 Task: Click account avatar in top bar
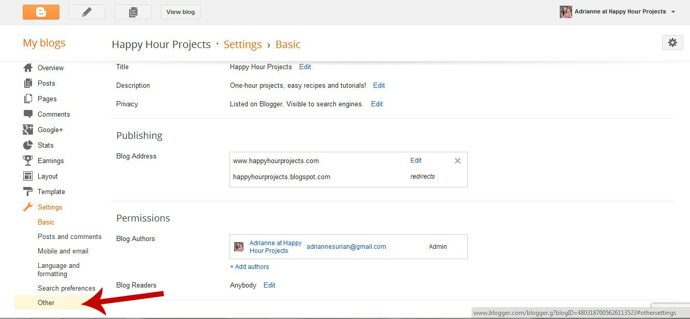click(566, 12)
